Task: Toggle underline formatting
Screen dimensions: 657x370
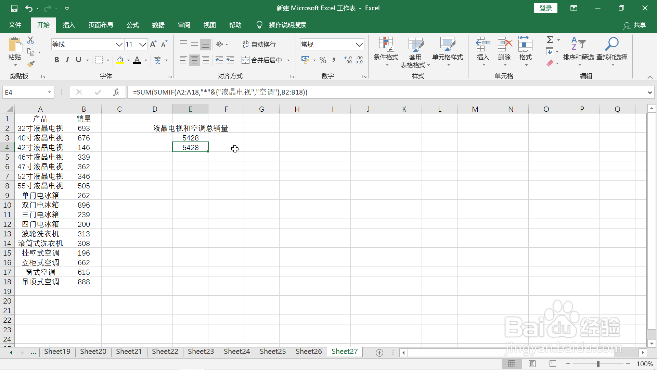Action: tap(78, 60)
